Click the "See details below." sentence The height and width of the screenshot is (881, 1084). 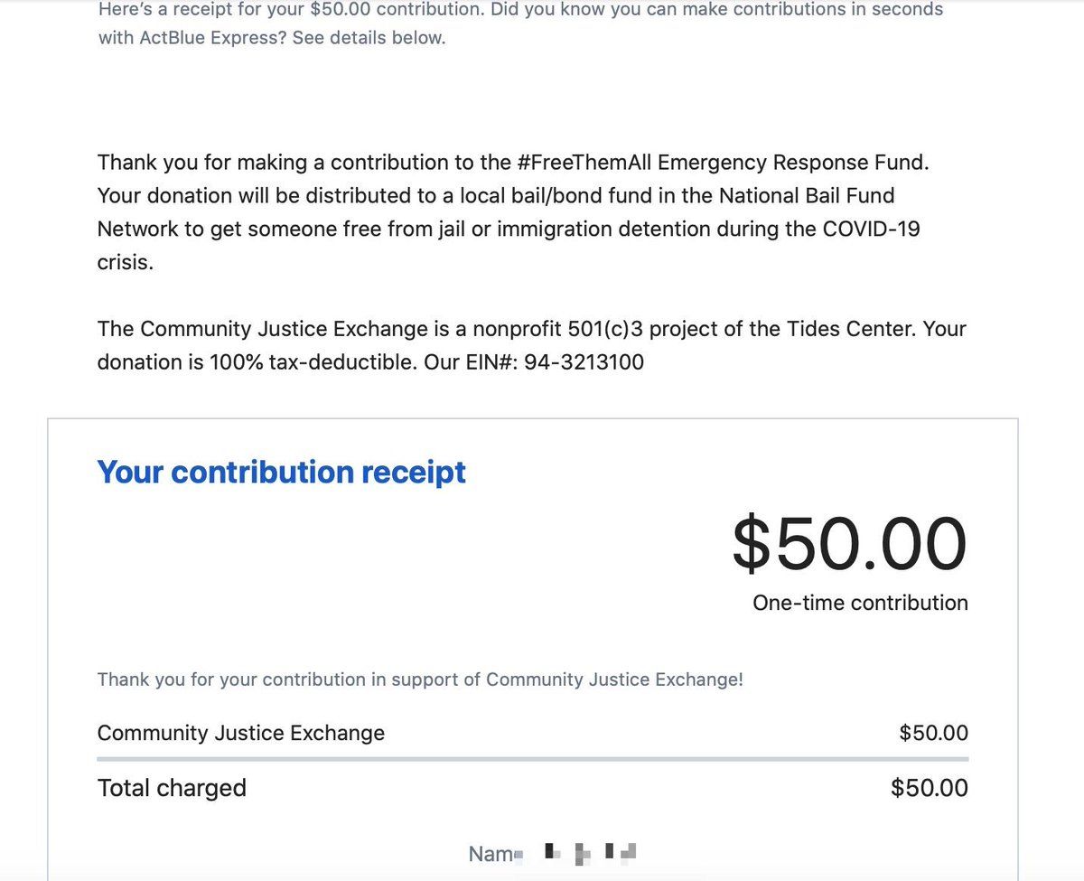(369, 39)
